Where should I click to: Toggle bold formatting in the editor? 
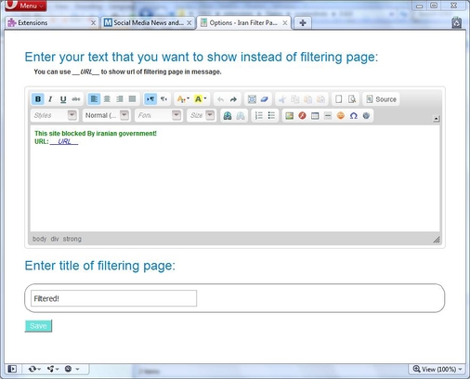[38, 99]
